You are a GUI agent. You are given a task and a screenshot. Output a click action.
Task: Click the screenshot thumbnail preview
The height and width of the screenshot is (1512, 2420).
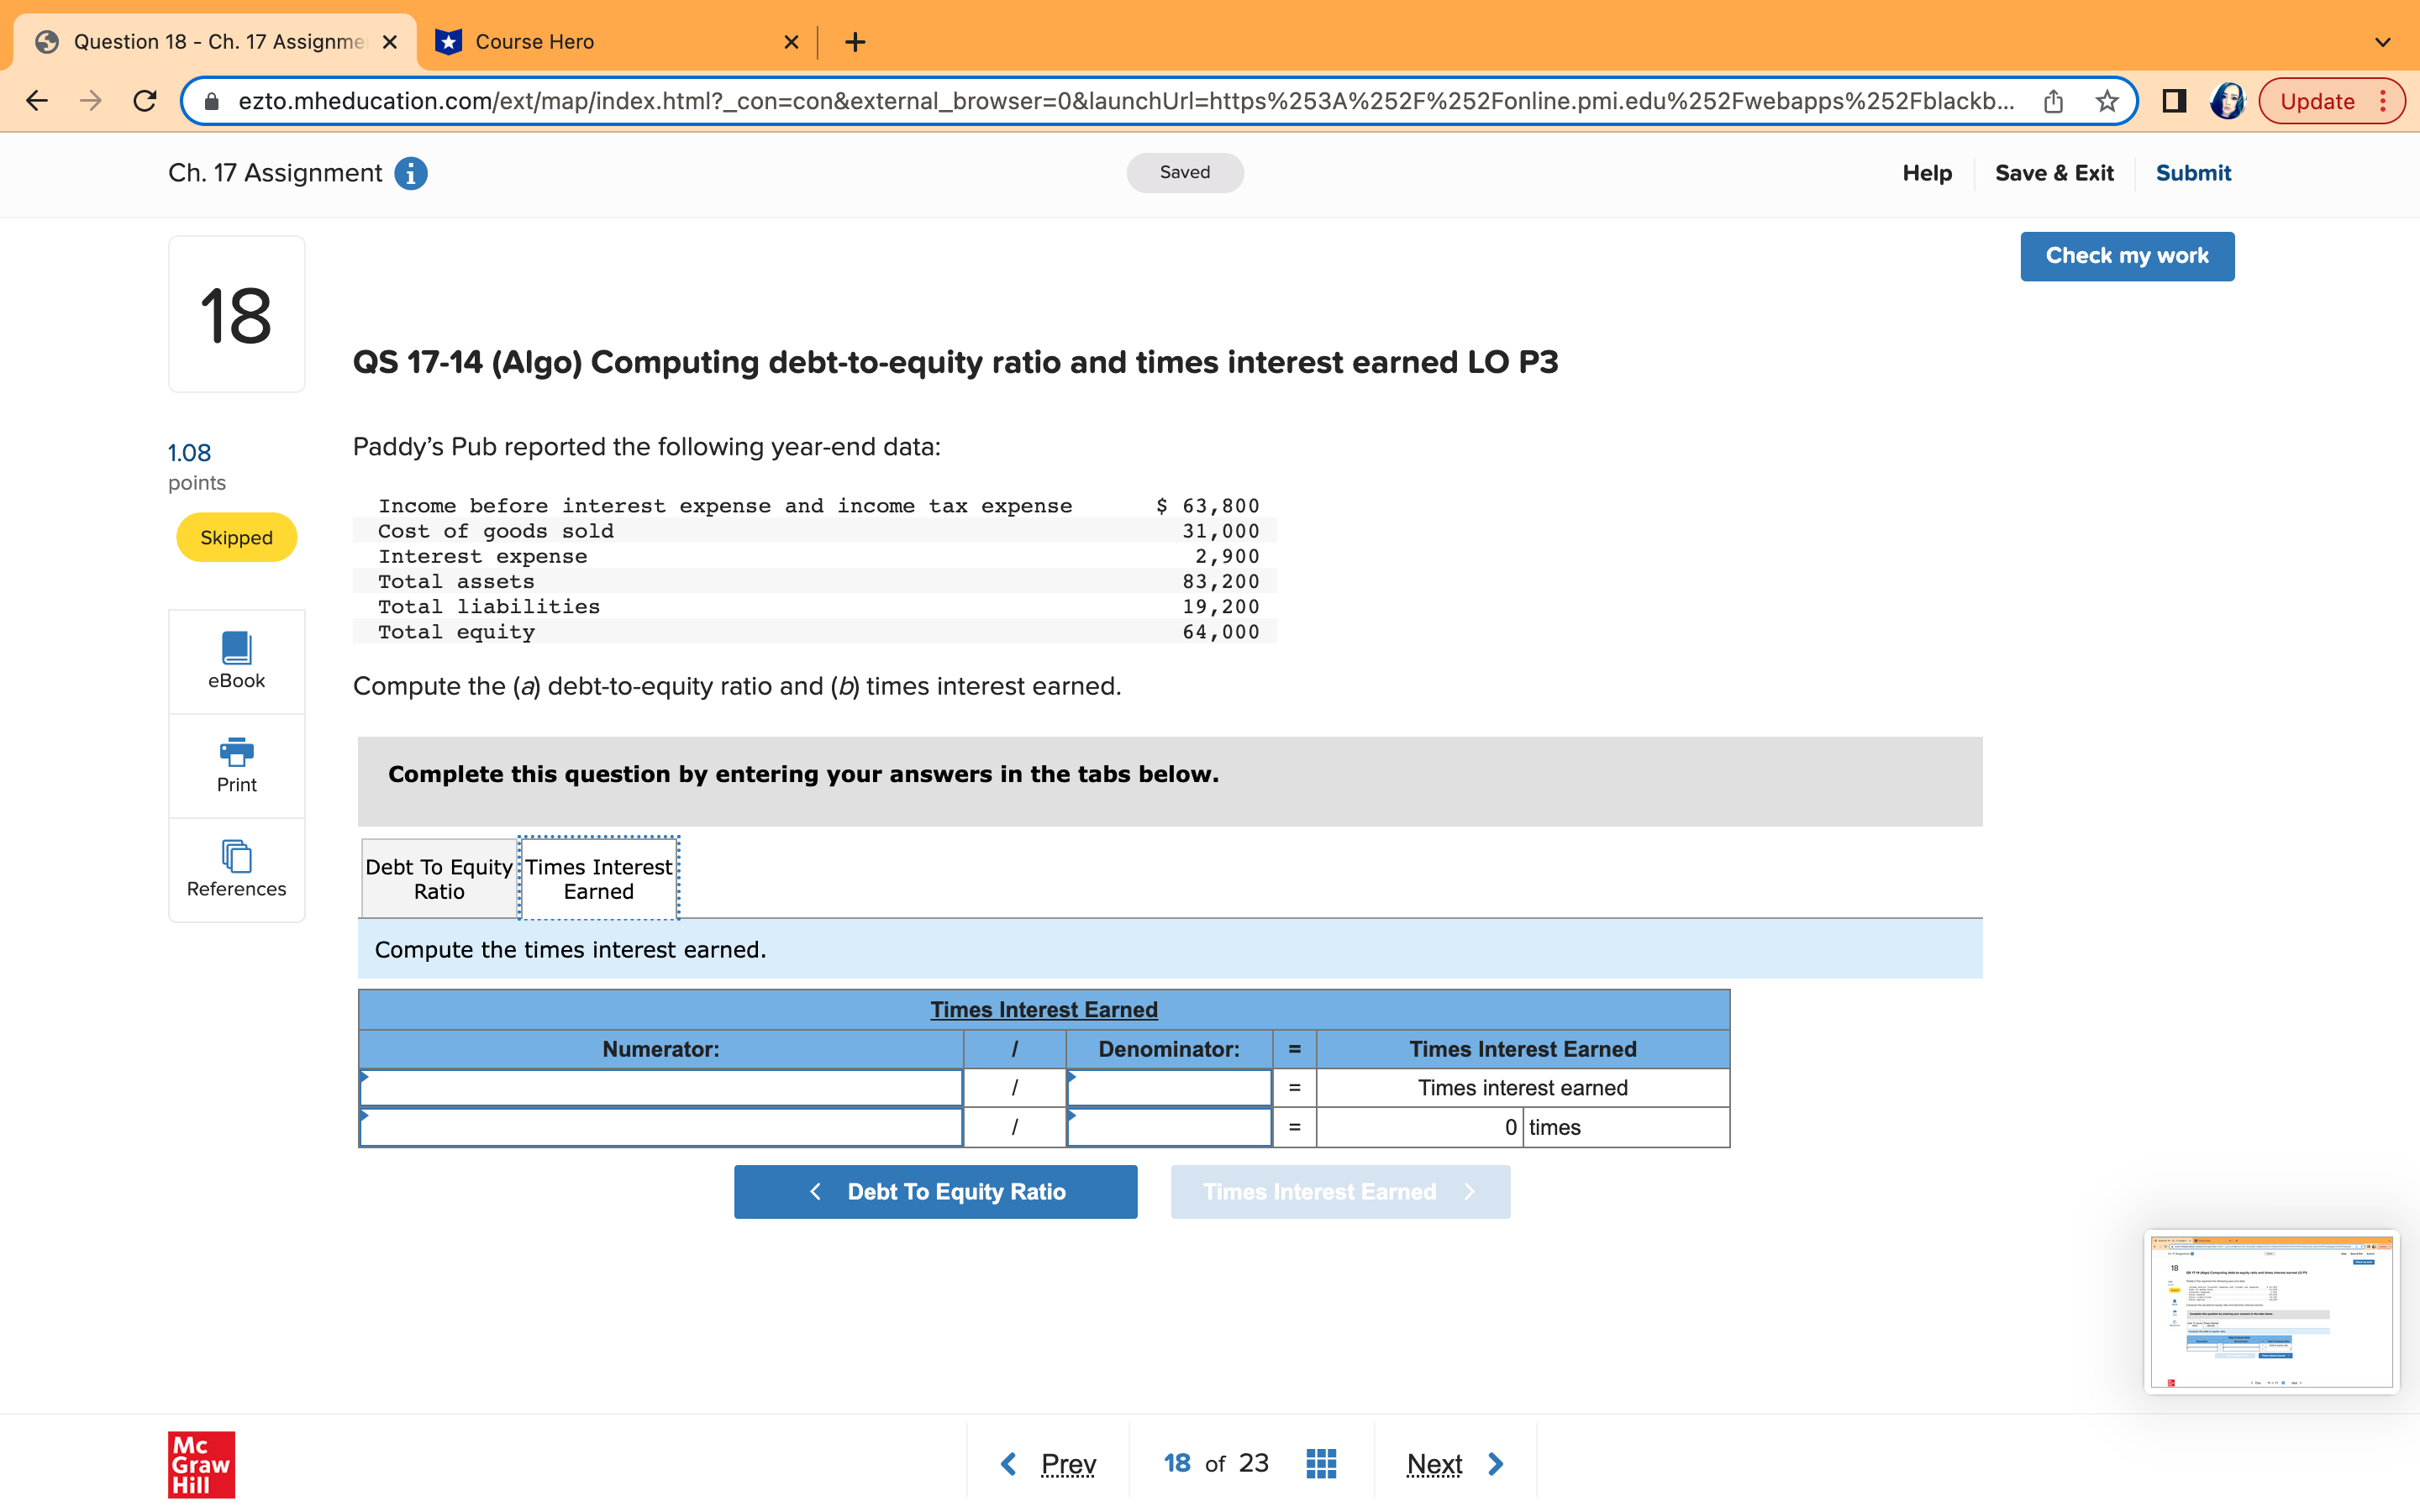(2270, 1311)
